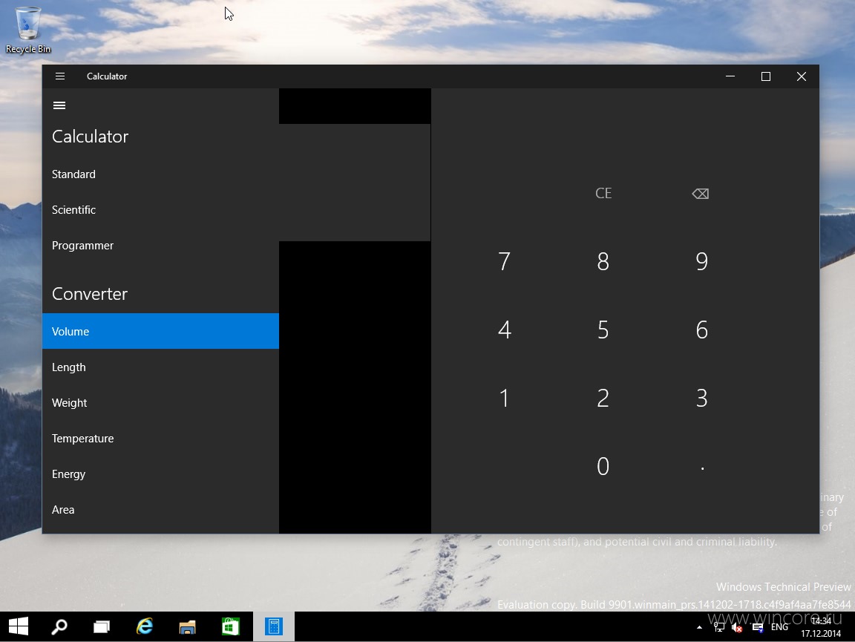Clear the entry with CE
This screenshot has width=855, height=642.
(603, 193)
